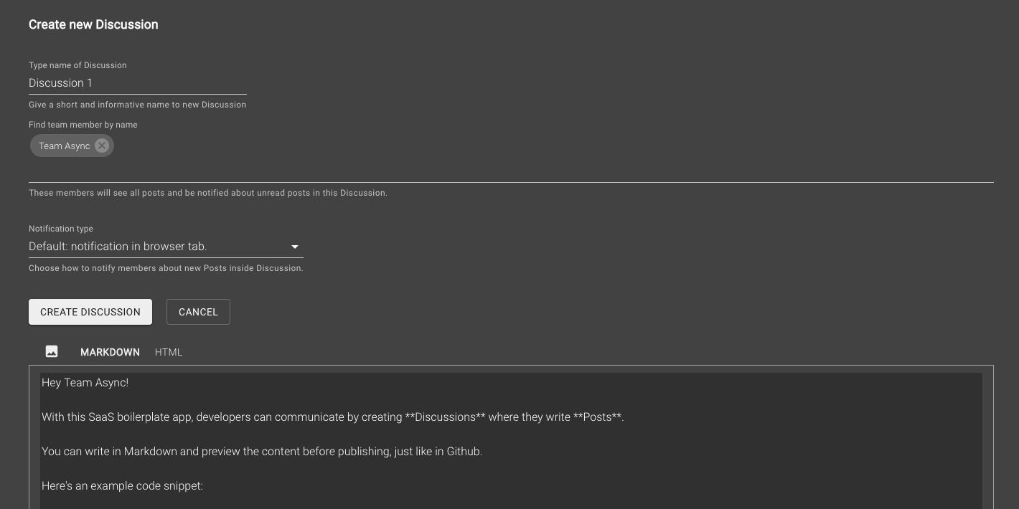Switch to the HTML tab

pos(169,352)
